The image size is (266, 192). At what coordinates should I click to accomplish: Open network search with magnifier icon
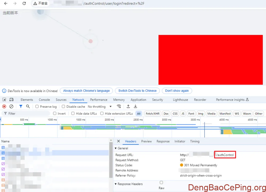(x=28, y=106)
